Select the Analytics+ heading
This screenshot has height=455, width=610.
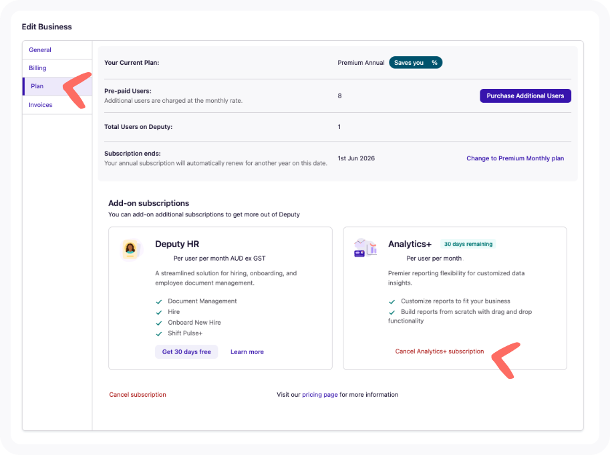pyautogui.click(x=410, y=244)
